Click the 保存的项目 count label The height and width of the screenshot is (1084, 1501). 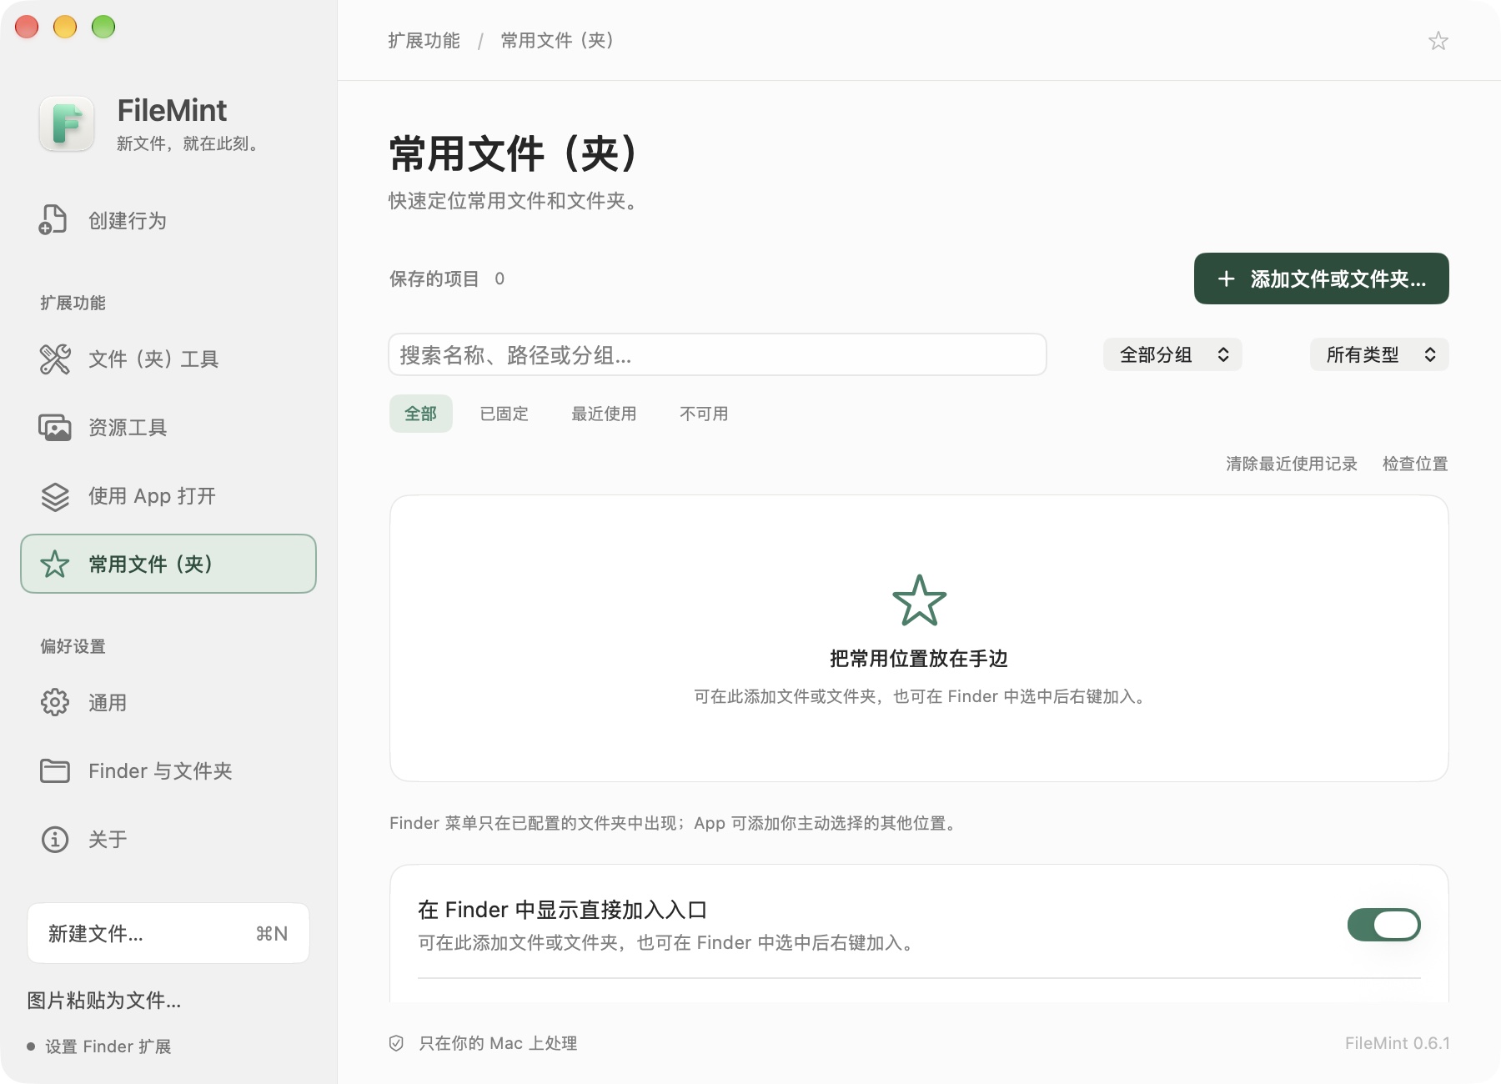point(447,279)
